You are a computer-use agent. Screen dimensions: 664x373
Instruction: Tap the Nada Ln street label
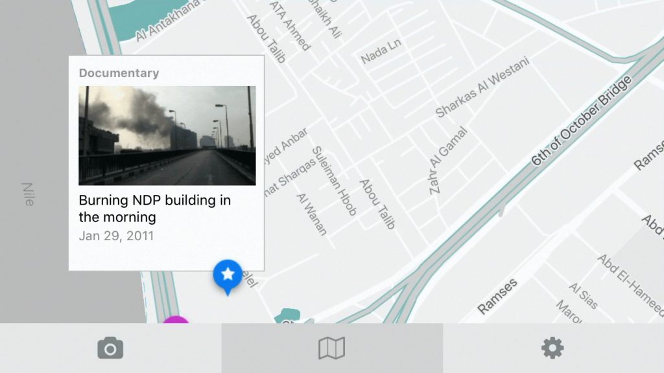[381, 52]
